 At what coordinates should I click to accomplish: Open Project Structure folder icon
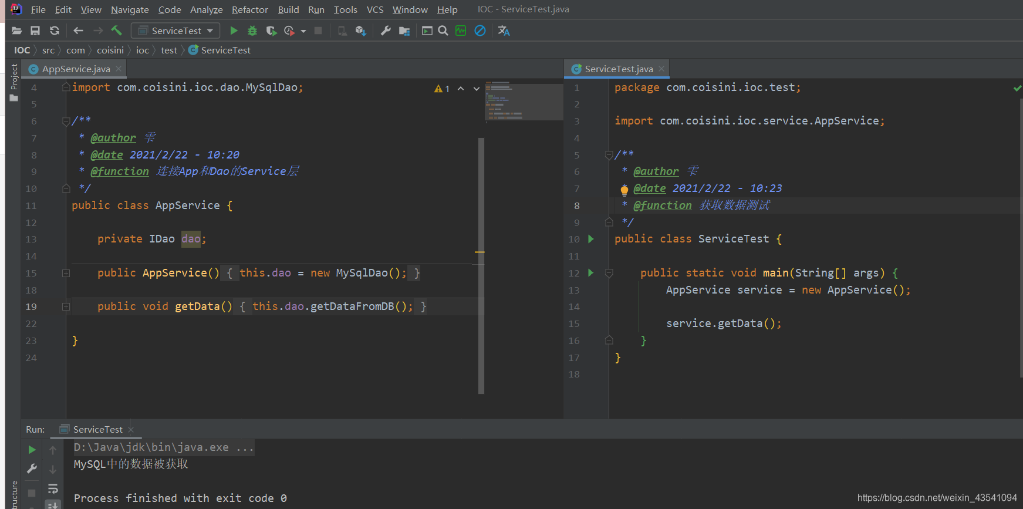click(404, 31)
